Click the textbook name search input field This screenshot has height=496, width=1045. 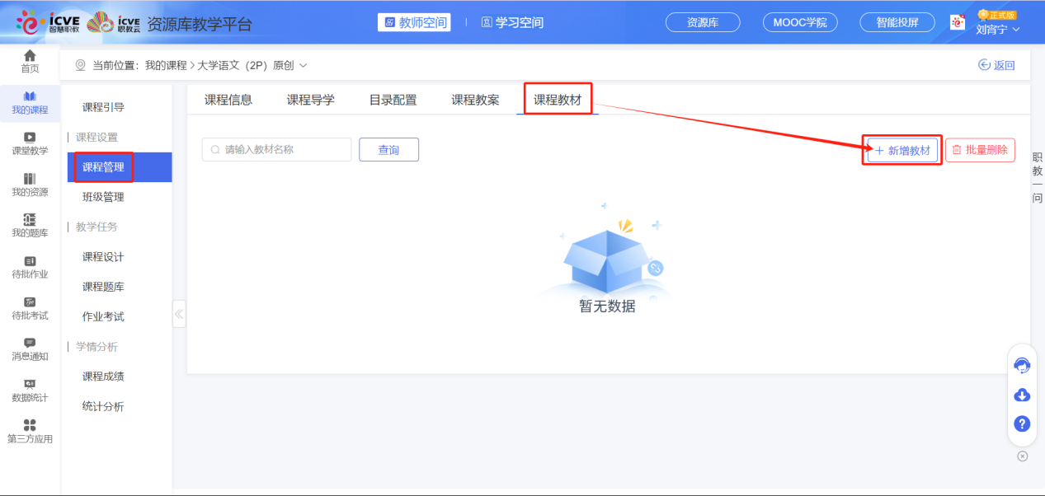[x=276, y=149]
